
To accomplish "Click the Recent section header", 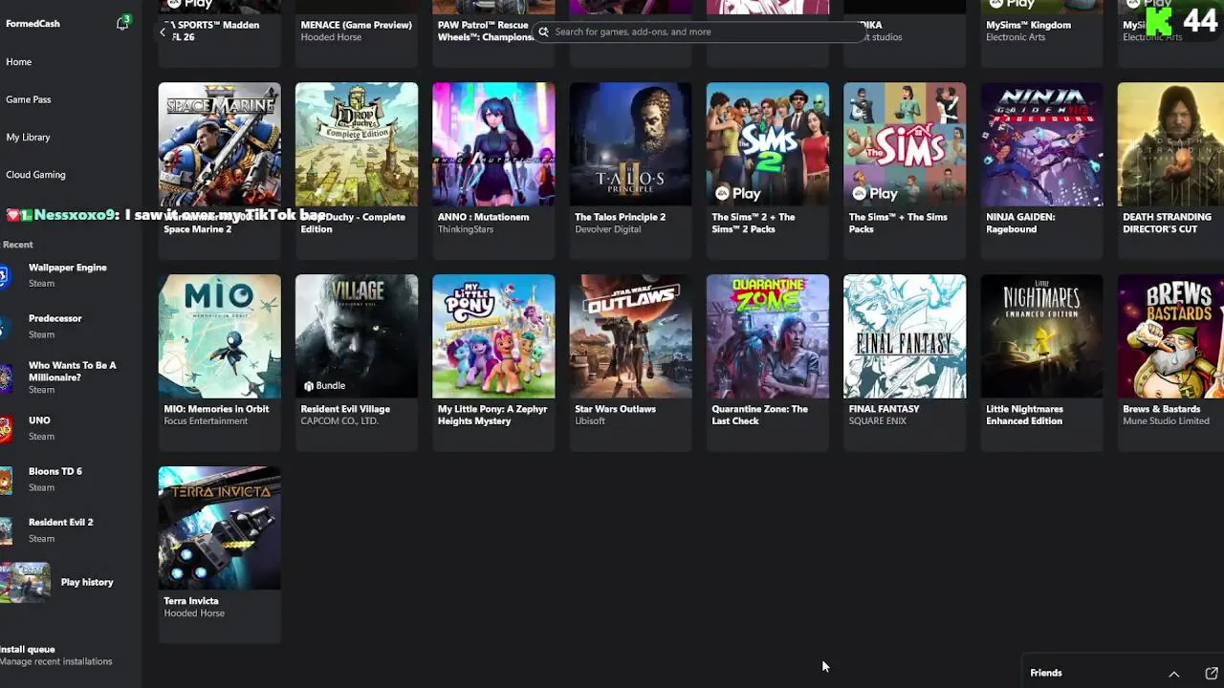I will (x=17, y=245).
